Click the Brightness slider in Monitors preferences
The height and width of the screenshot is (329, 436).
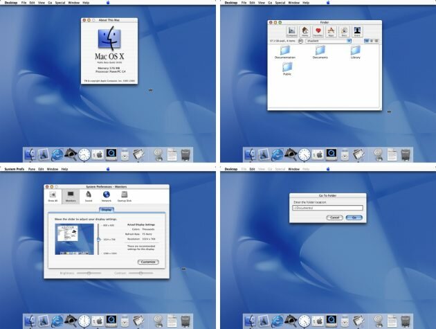89,273
